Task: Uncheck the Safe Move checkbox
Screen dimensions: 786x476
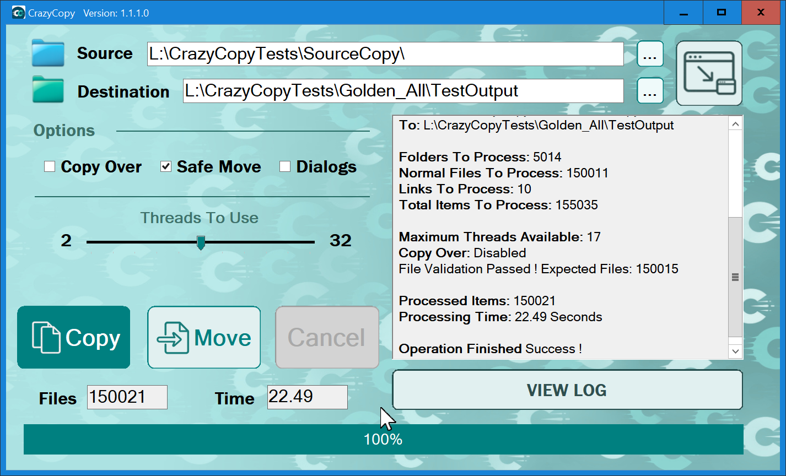Action: (x=166, y=166)
